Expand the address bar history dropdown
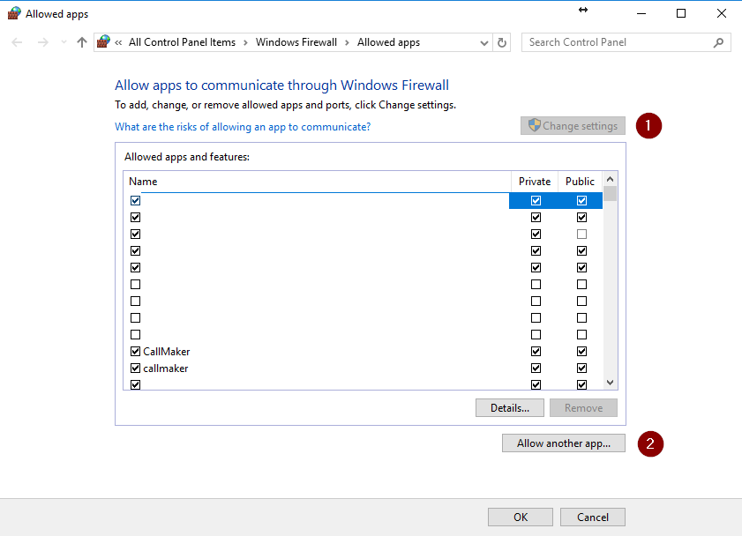Screen dimensions: 742x536 tap(484, 43)
